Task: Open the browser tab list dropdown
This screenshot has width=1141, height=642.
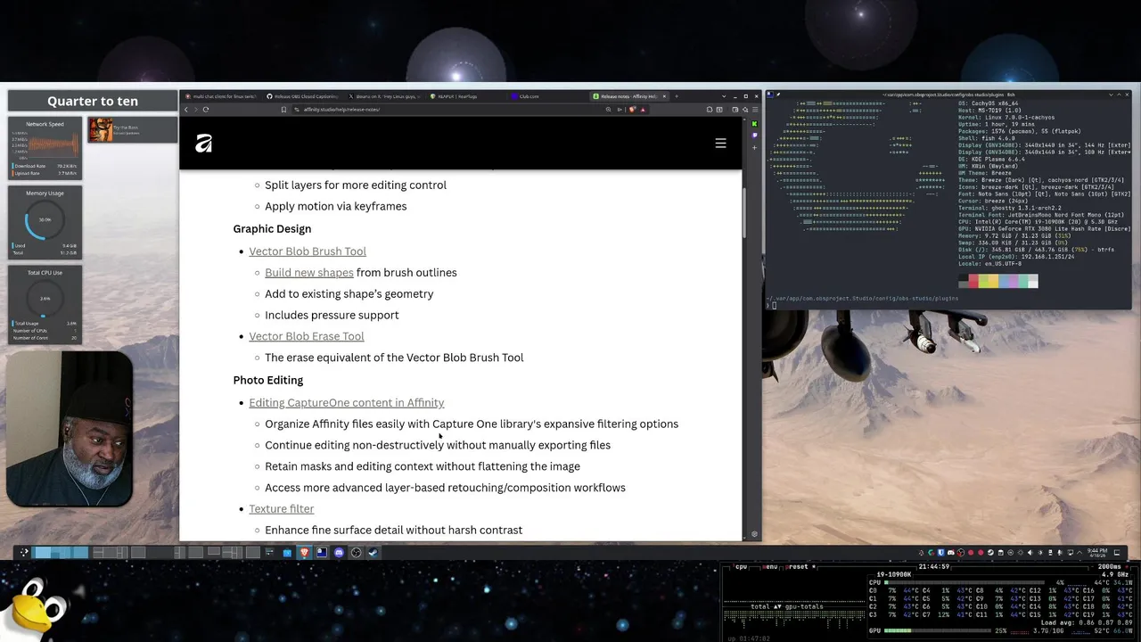Action: coord(724,96)
